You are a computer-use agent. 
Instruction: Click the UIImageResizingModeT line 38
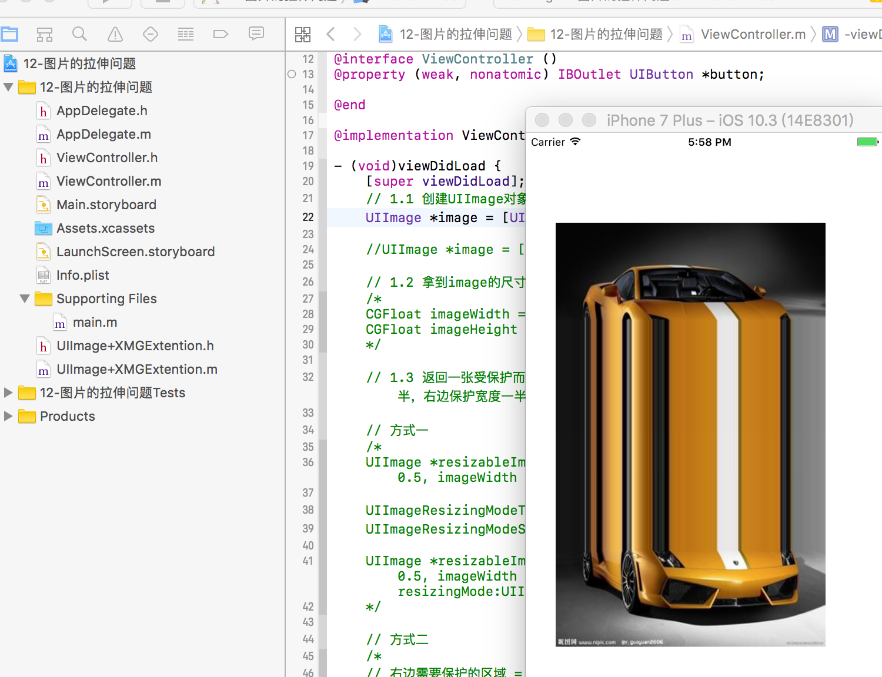coord(445,510)
